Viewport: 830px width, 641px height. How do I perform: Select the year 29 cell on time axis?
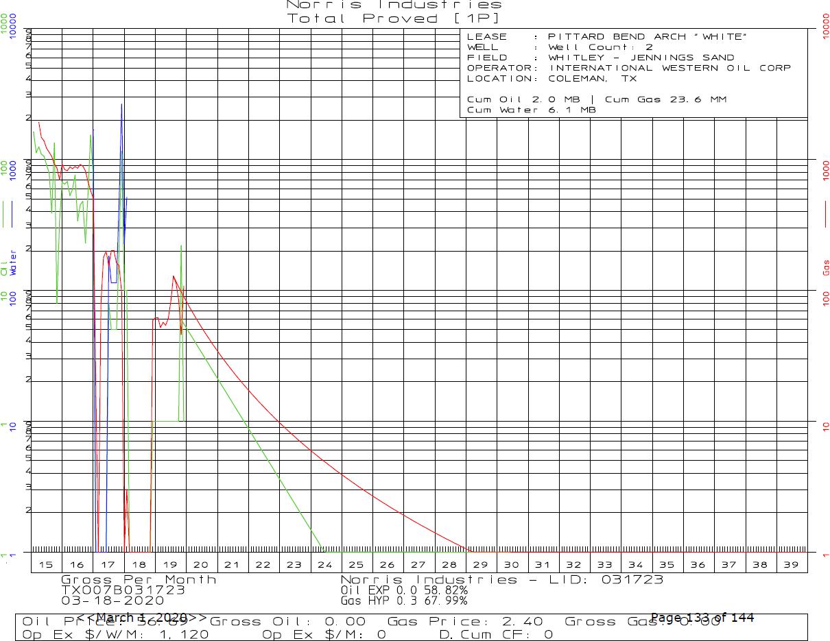point(481,564)
